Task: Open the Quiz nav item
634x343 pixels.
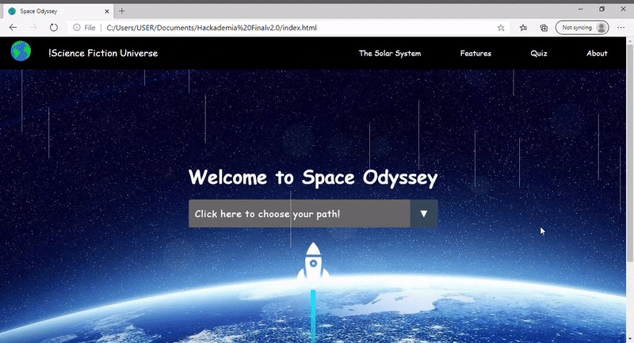Action: click(539, 53)
